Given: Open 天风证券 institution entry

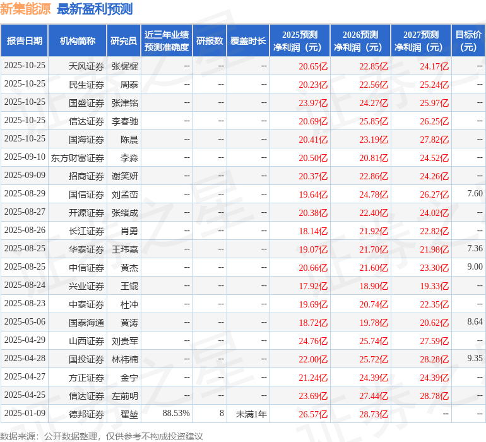Looking at the screenshot, I should click(86, 66).
